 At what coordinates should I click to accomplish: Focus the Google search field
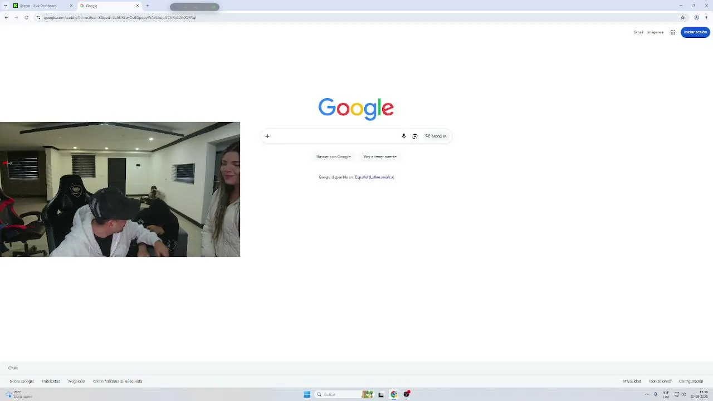[x=335, y=136]
